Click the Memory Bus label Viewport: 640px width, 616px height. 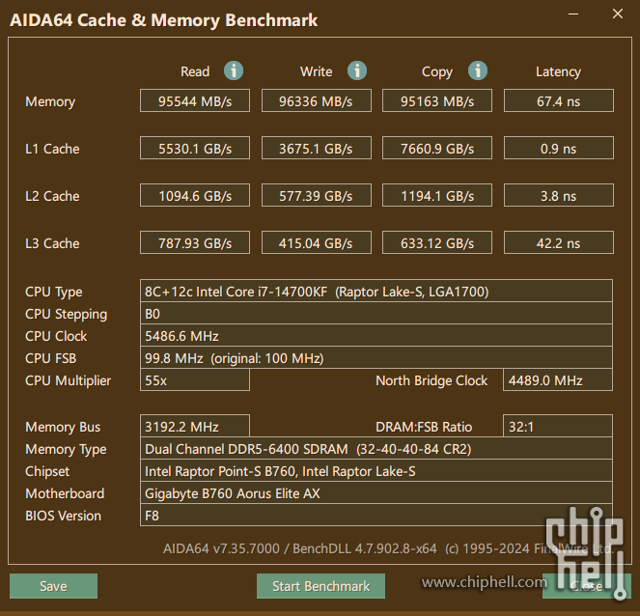click(63, 427)
